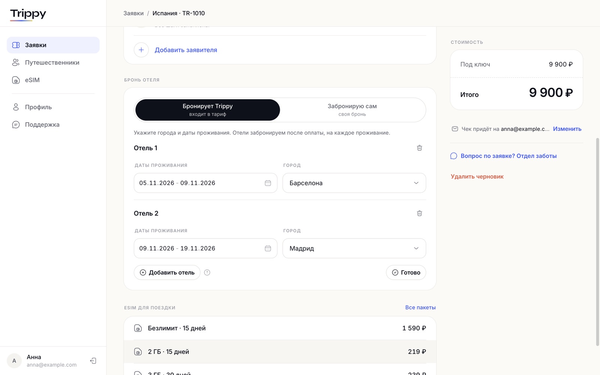The width and height of the screenshot is (600, 375).
Task: Click the Изменить link for receipt email
Action: (567, 129)
